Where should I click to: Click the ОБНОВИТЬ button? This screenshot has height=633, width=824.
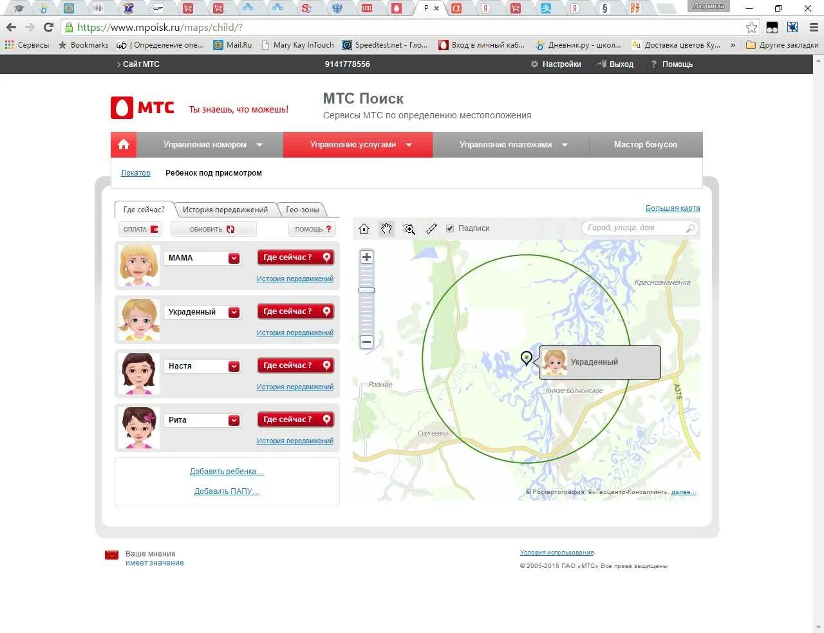coord(213,229)
